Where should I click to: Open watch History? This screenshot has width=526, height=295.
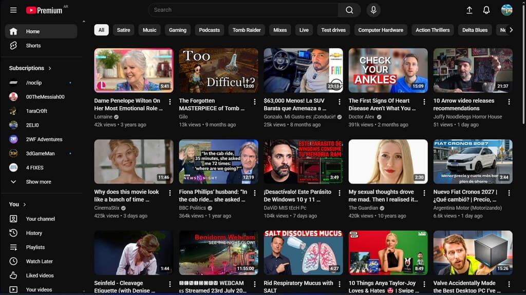click(41, 233)
